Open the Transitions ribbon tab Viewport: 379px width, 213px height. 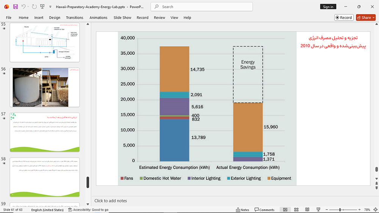click(74, 18)
